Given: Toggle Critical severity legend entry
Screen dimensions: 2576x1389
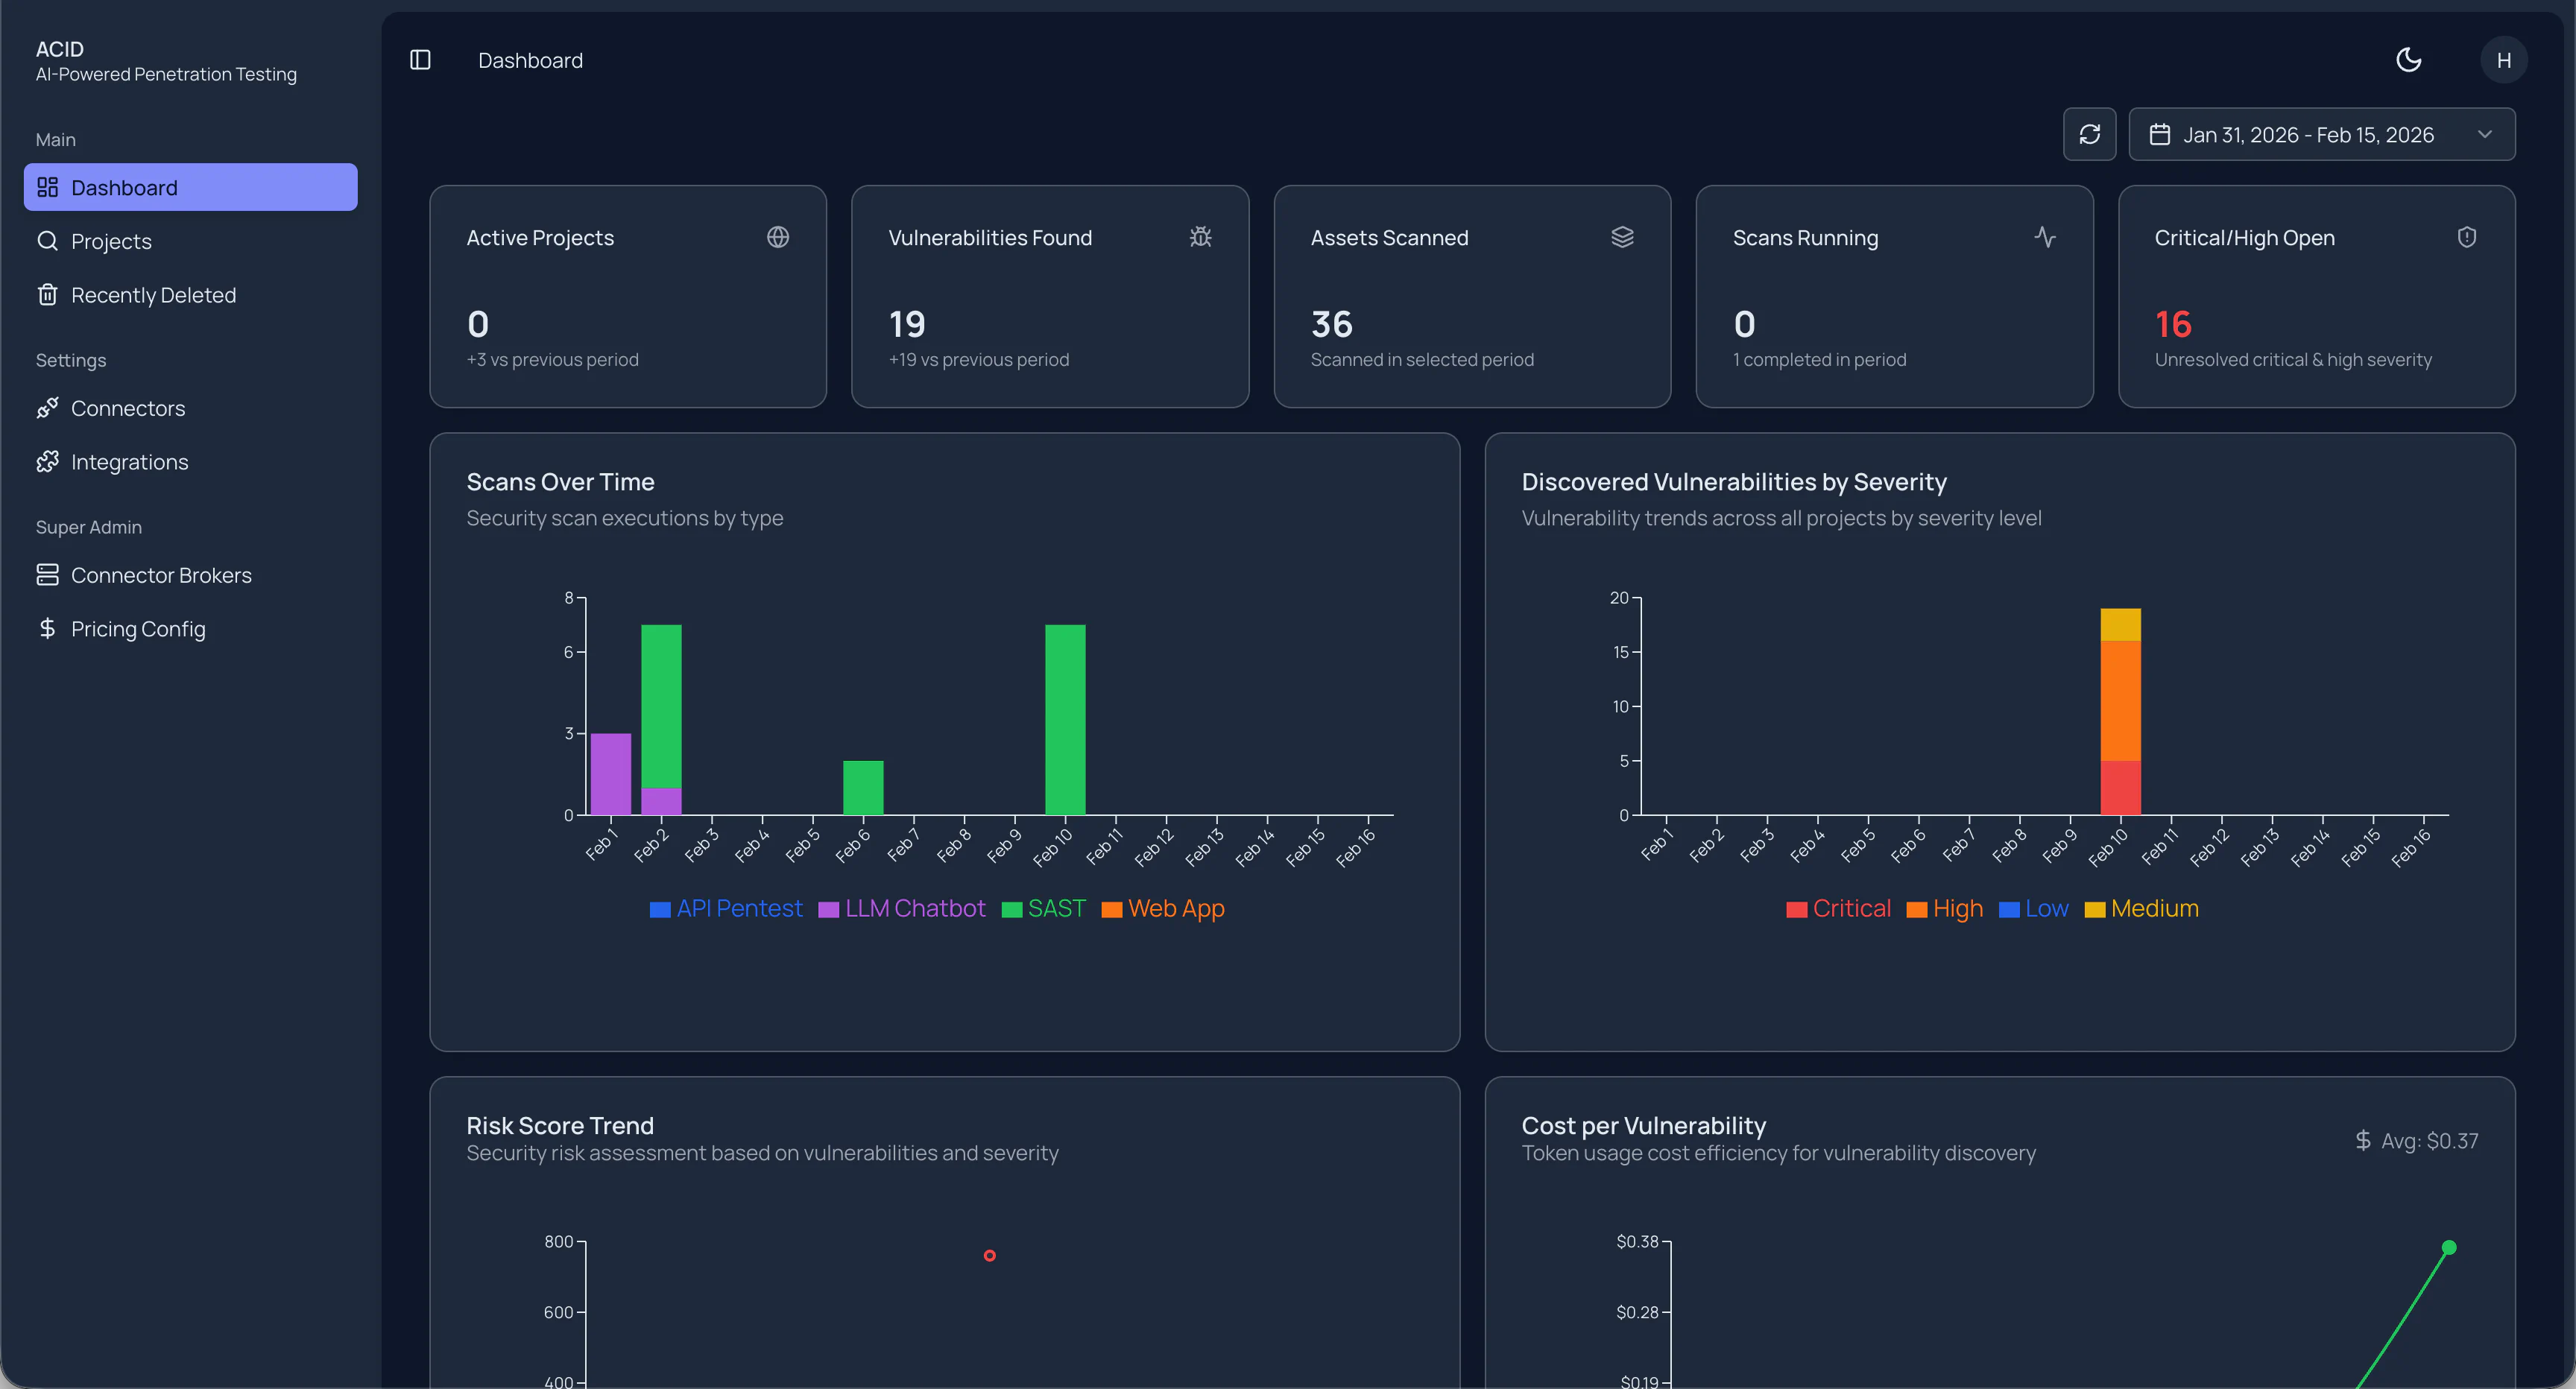Looking at the screenshot, I should [x=1838, y=909].
